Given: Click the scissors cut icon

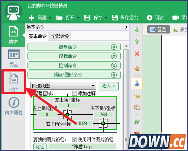Looking at the screenshot, I should (x=137, y=83).
